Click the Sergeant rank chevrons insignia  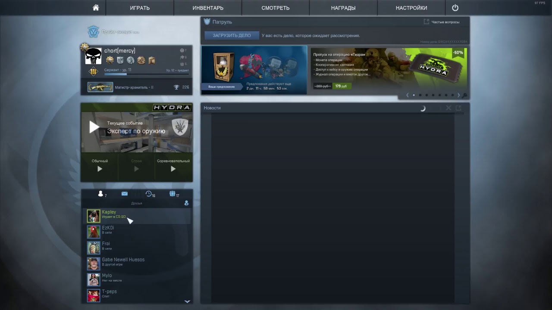(93, 71)
